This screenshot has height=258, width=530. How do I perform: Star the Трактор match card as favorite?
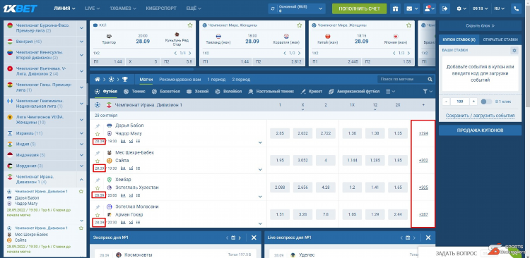[x=190, y=25]
